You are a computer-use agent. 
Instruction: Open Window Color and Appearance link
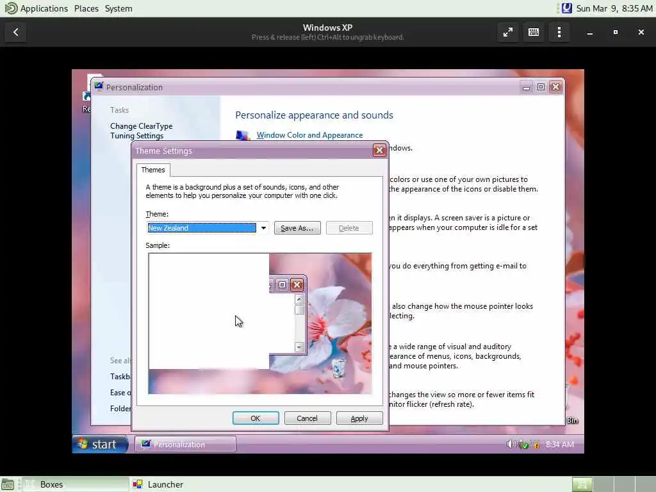(x=309, y=135)
